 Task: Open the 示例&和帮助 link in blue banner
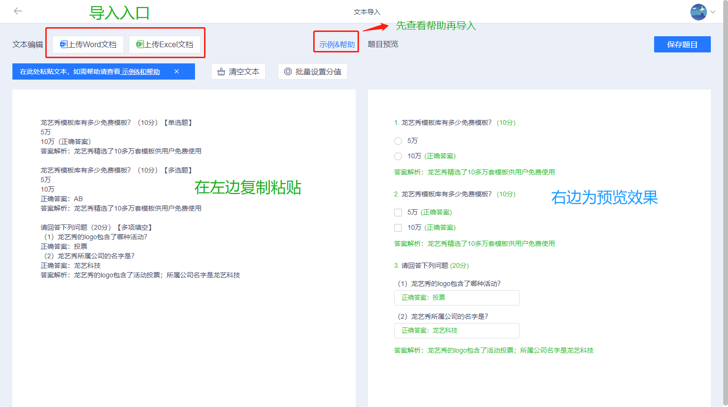point(141,71)
